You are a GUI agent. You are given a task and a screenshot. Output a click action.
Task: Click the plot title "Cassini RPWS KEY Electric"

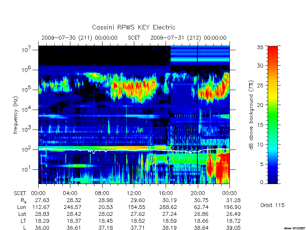click(x=133, y=27)
